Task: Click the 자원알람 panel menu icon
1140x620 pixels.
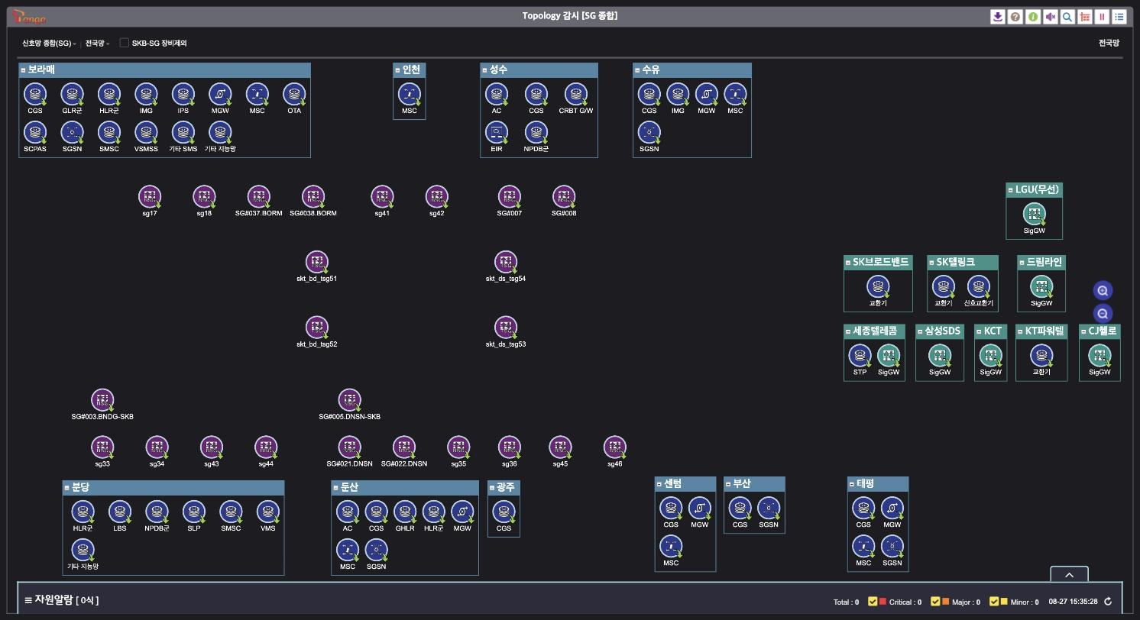Action: click(x=28, y=600)
